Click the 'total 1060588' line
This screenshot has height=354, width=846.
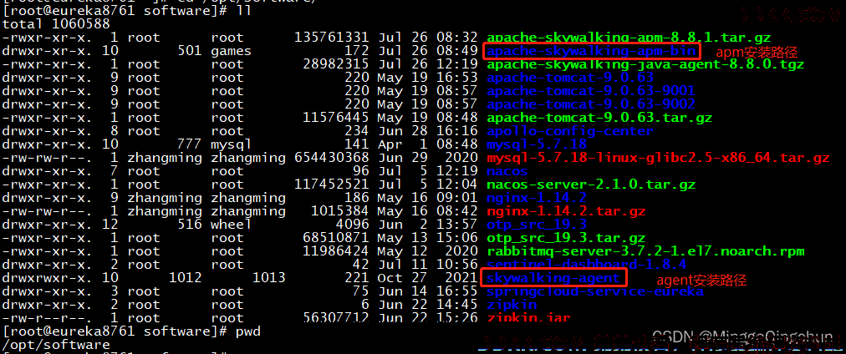coord(56,24)
